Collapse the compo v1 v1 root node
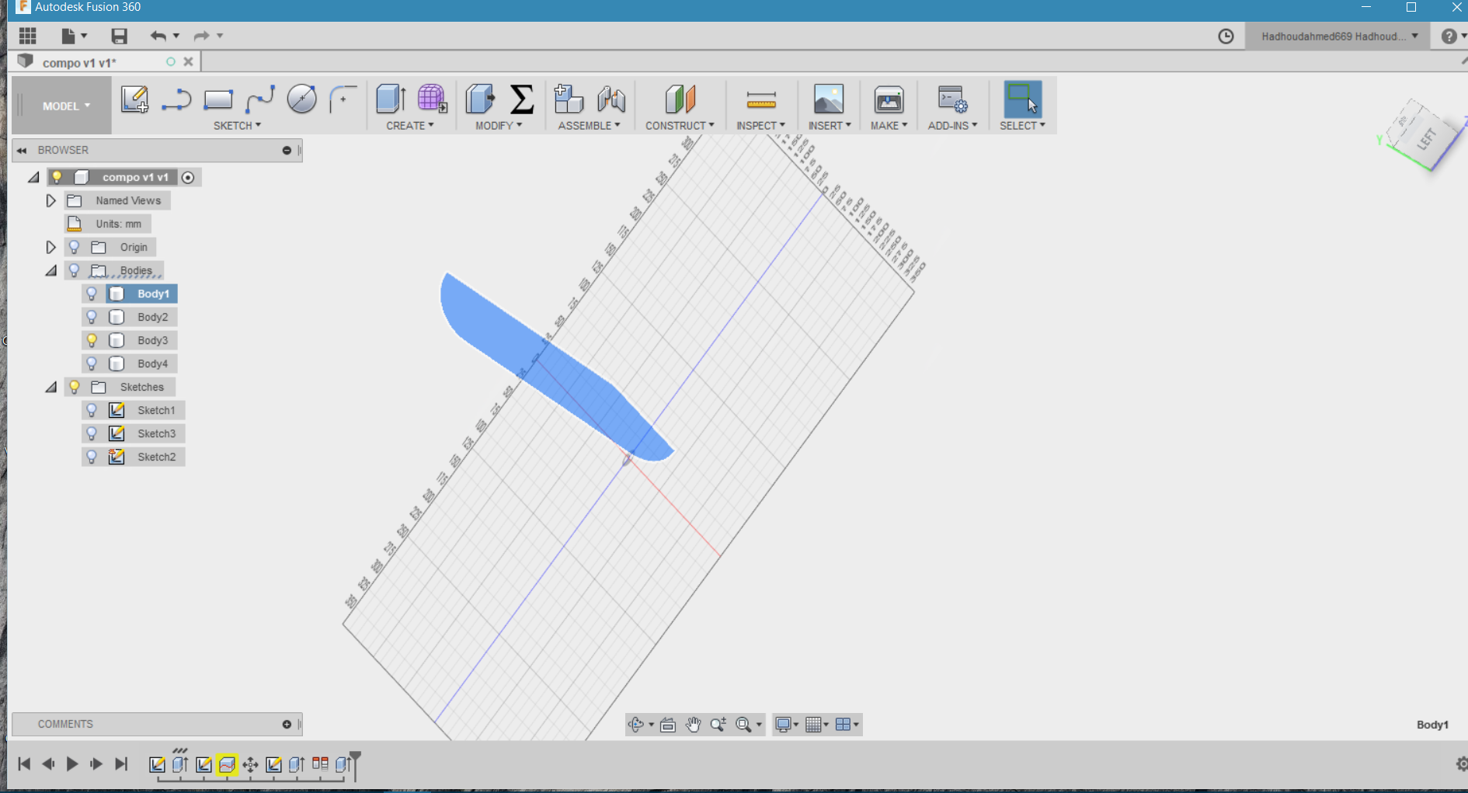Image resolution: width=1468 pixels, height=793 pixels. pos(33,177)
